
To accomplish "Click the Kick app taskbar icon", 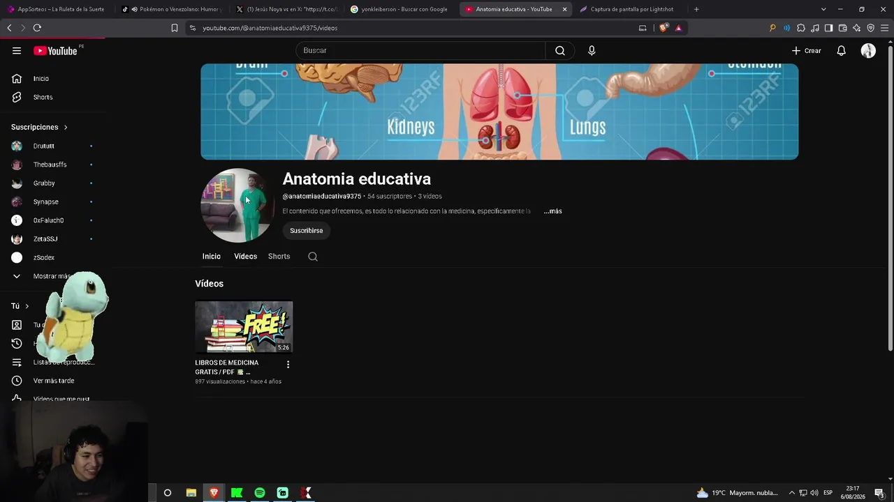I will coord(237,493).
